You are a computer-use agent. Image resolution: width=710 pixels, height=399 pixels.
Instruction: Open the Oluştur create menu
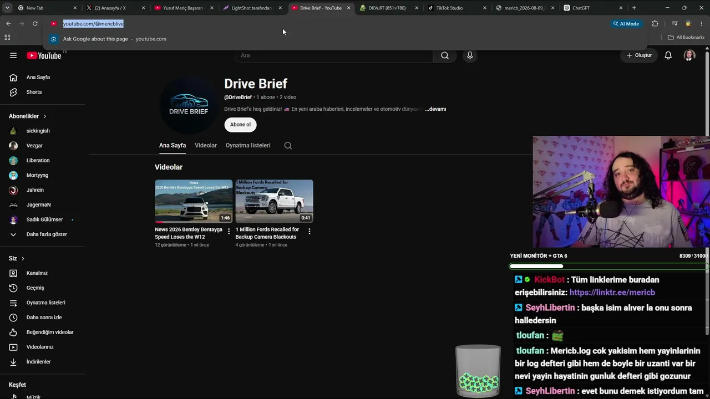(x=639, y=55)
